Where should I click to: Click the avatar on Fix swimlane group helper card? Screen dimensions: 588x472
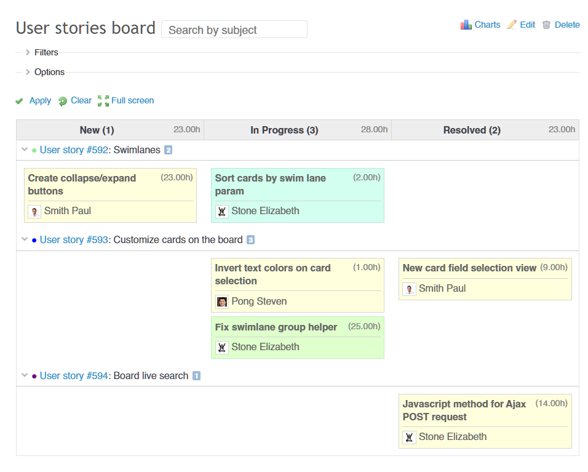click(221, 347)
